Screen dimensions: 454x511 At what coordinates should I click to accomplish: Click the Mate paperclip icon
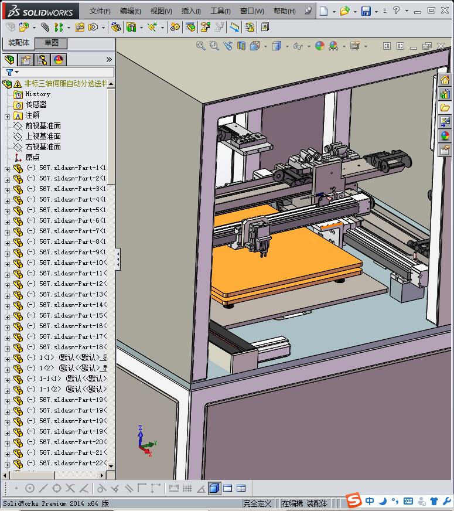pos(45,27)
